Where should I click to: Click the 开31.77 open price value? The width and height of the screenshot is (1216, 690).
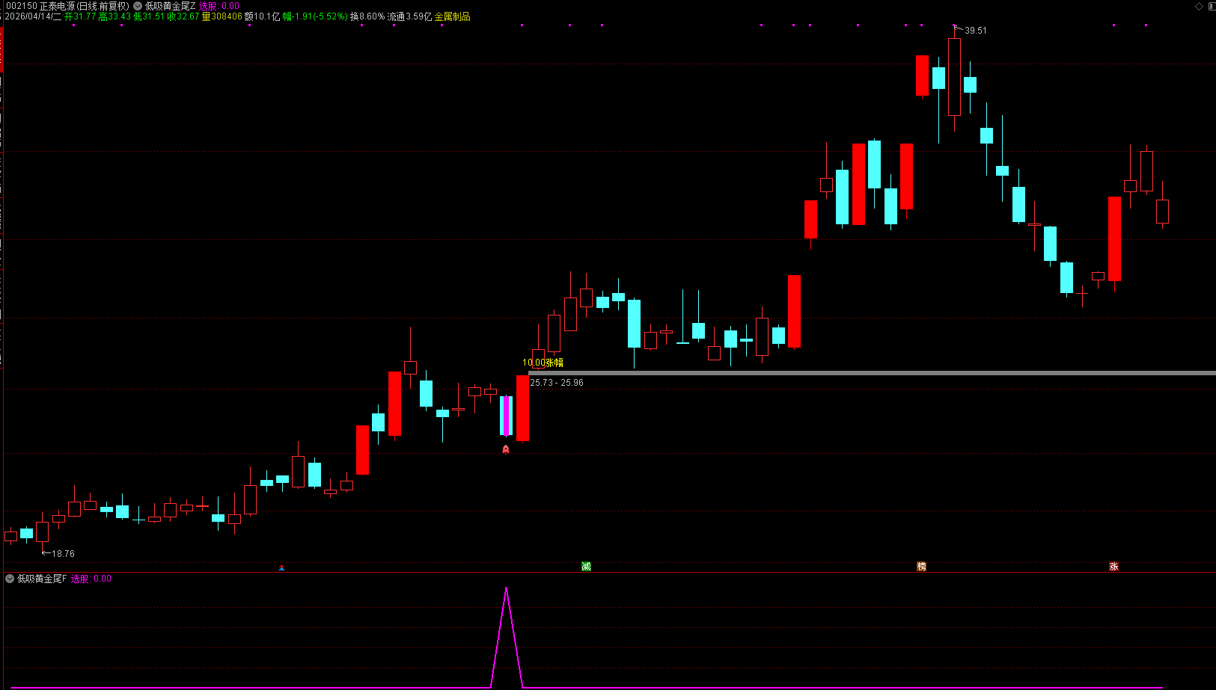[80, 16]
